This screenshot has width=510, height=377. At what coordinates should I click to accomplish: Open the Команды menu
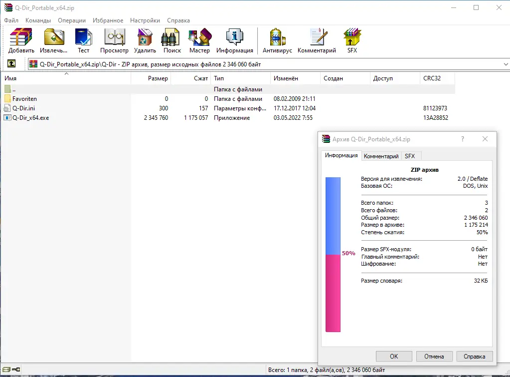(38, 20)
